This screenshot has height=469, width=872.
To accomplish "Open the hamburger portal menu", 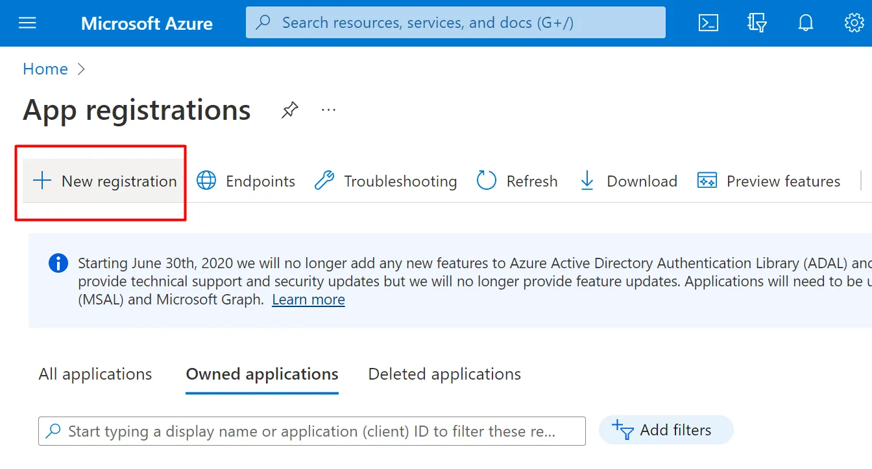I will coord(27,23).
